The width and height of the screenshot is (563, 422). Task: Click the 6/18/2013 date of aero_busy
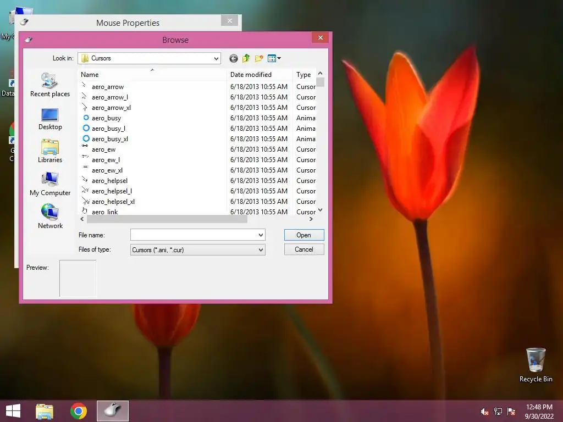(258, 118)
